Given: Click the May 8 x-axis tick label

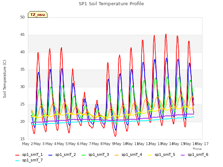Looking at the screenshot, I should pyautogui.click(x=97, y=144).
